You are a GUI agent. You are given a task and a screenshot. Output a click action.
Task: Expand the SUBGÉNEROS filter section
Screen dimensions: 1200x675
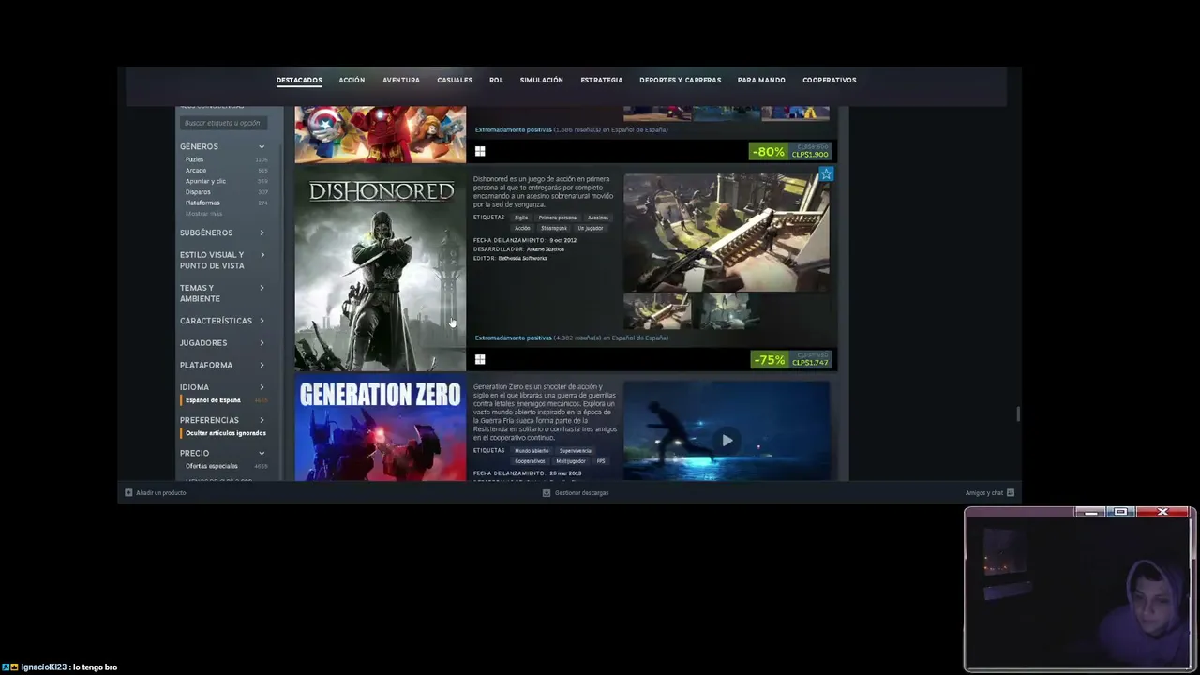pos(262,232)
